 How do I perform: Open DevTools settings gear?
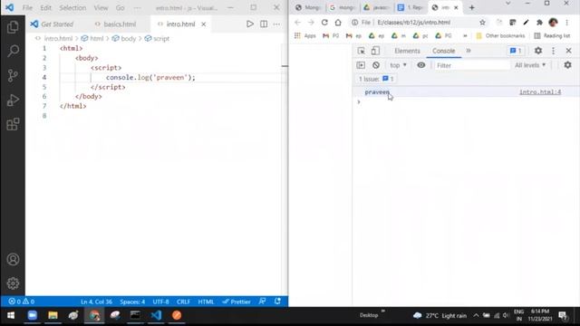(538, 51)
